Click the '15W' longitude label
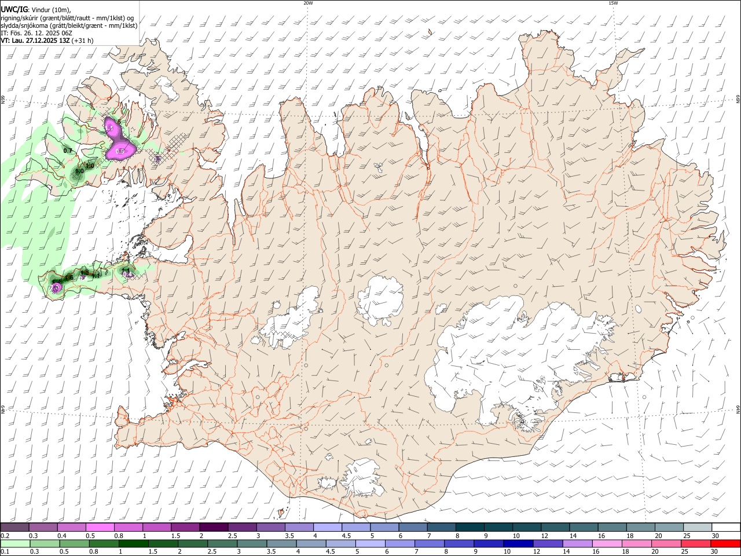 click(x=613, y=3)
